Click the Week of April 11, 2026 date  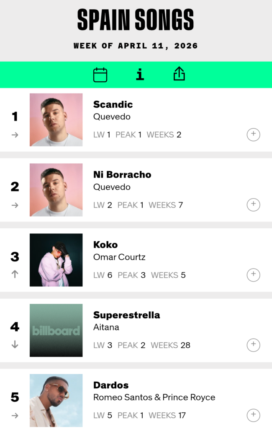coord(136,46)
